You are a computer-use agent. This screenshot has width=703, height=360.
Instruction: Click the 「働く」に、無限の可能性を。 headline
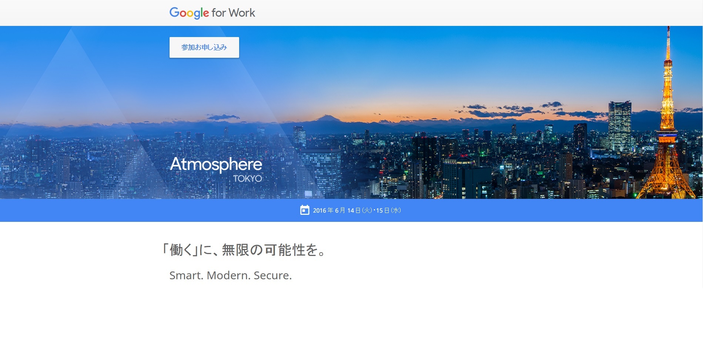tap(244, 250)
